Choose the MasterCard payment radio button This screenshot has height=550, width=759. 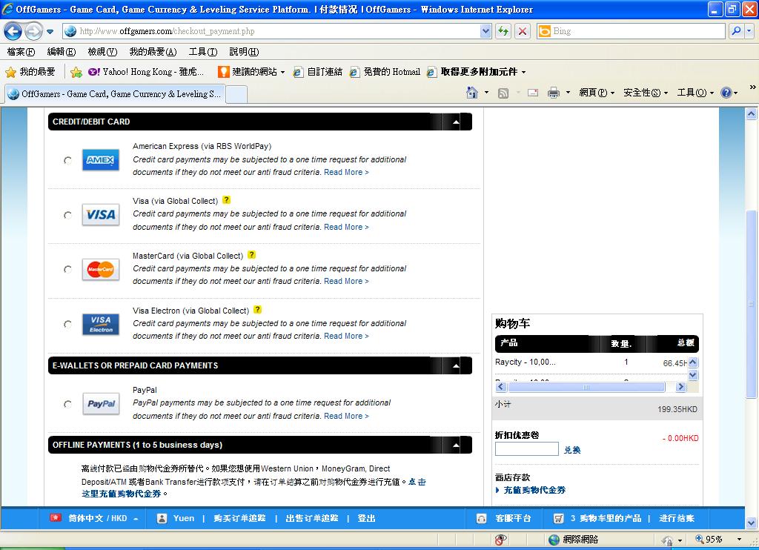click(x=68, y=270)
